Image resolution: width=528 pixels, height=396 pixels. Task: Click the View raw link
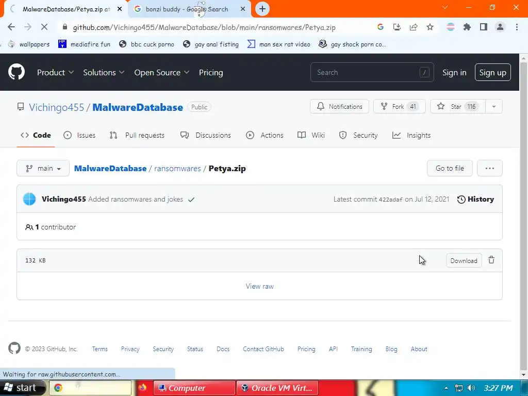pyautogui.click(x=260, y=286)
